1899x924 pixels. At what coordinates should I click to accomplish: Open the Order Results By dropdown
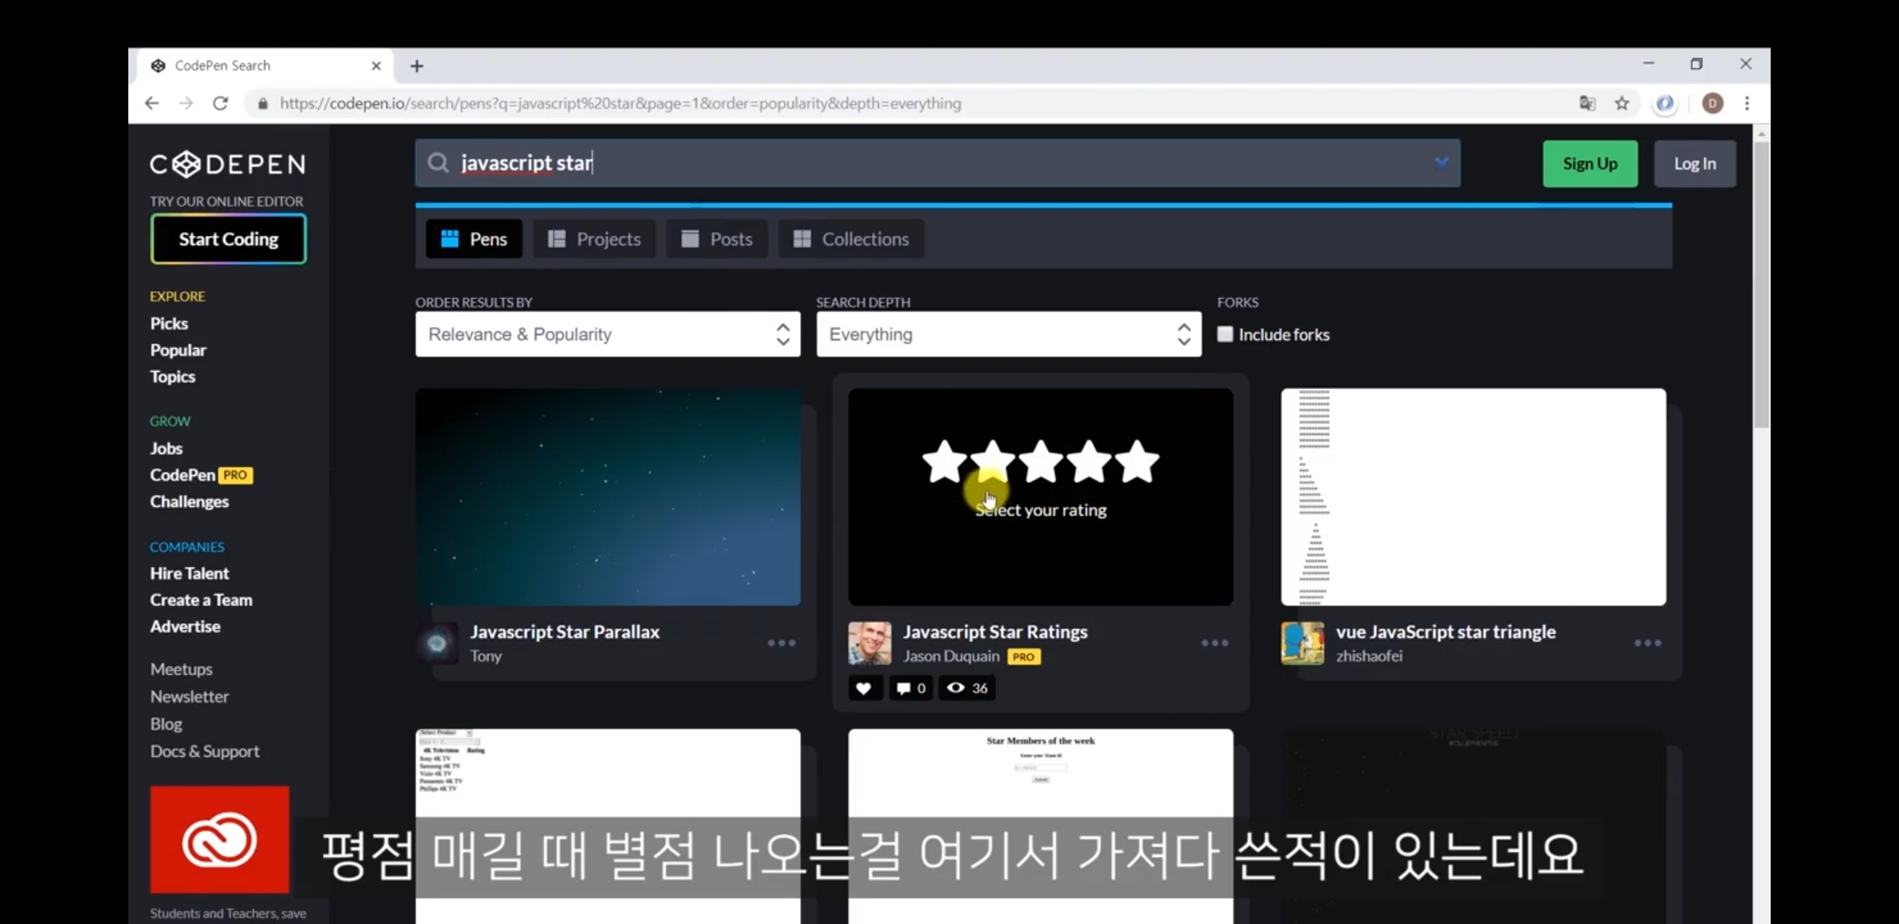tap(608, 334)
